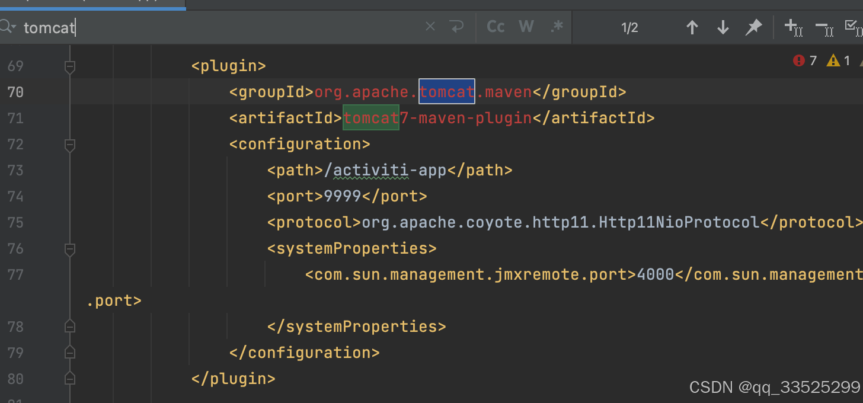Click the opening <systemProperties> tag
The width and height of the screenshot is (863, 403).
point(352,248)
